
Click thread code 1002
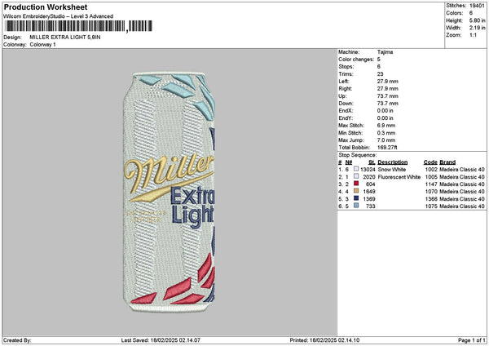click(431, 170)
